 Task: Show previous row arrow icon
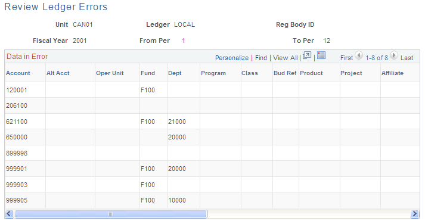[359, 55]
